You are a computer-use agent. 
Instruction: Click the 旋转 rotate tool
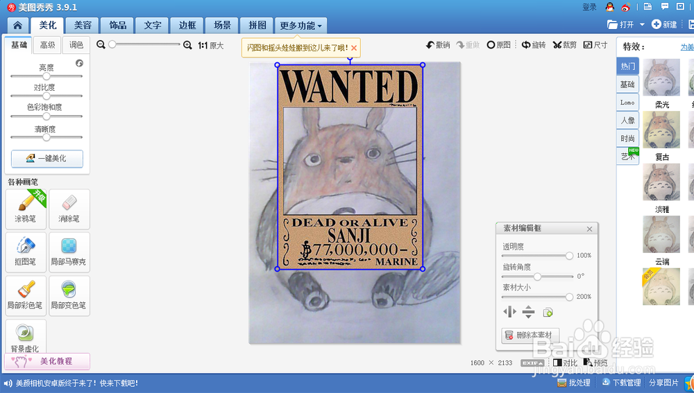click(533, 44)
